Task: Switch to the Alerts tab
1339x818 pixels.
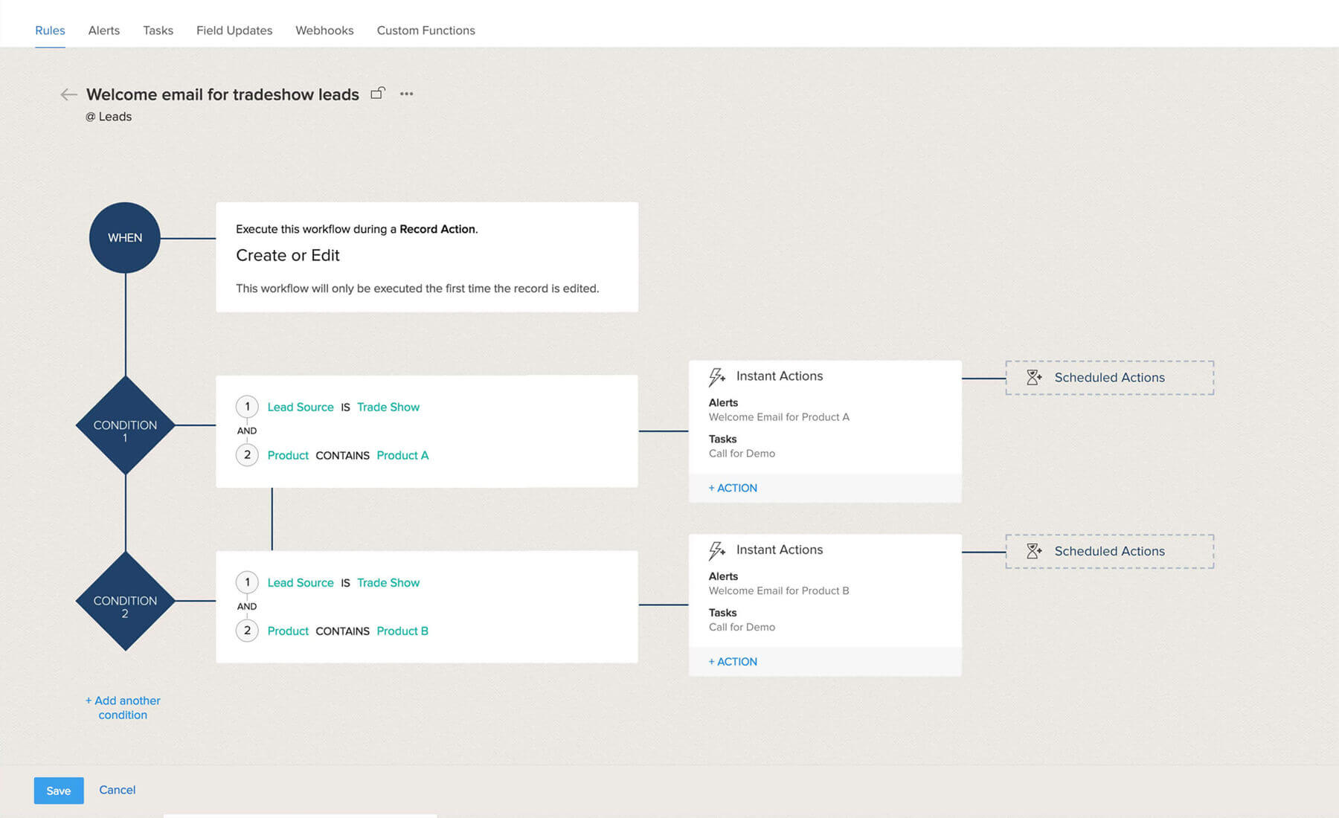Action: 103,30
